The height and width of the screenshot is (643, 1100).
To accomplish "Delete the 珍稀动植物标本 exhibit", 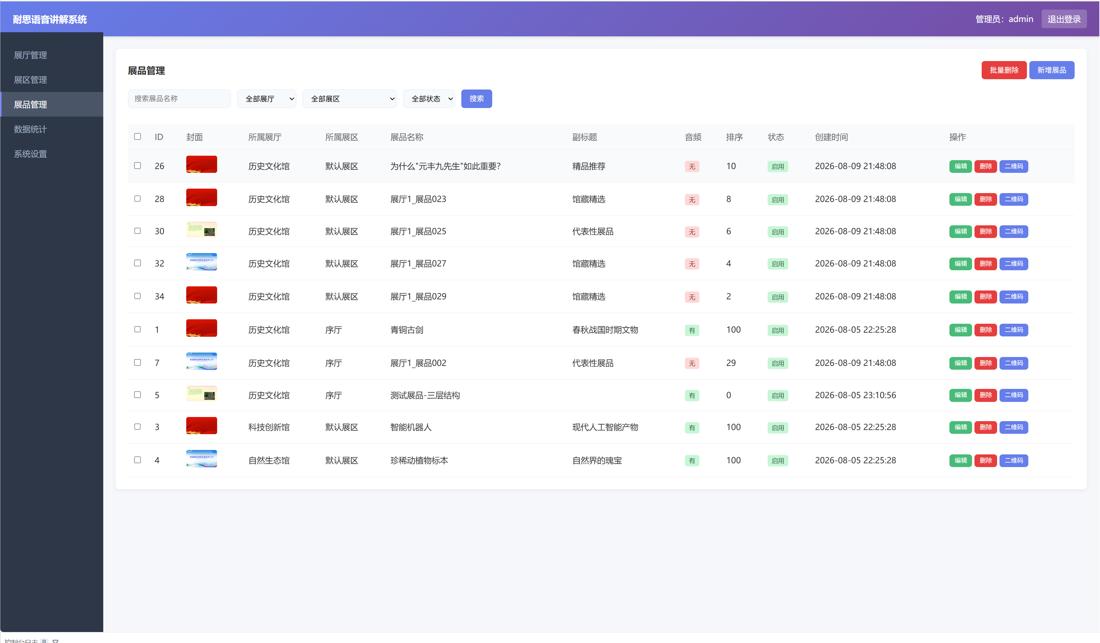I will (986, 461).
